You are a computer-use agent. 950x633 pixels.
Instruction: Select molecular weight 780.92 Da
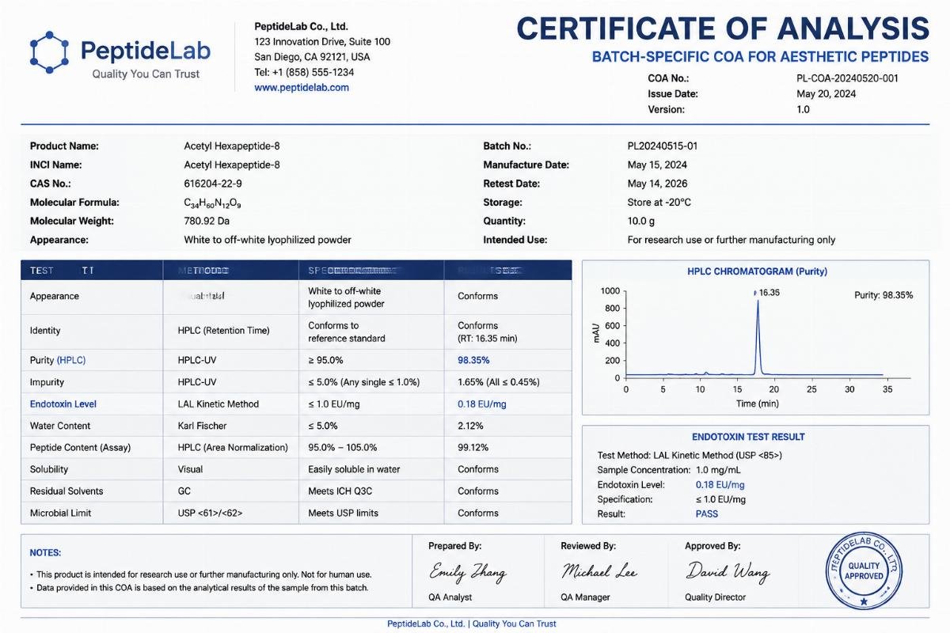(207, 221)
